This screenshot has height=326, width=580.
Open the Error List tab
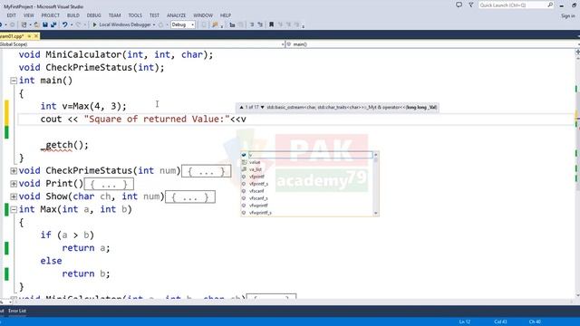coord(17,311)
